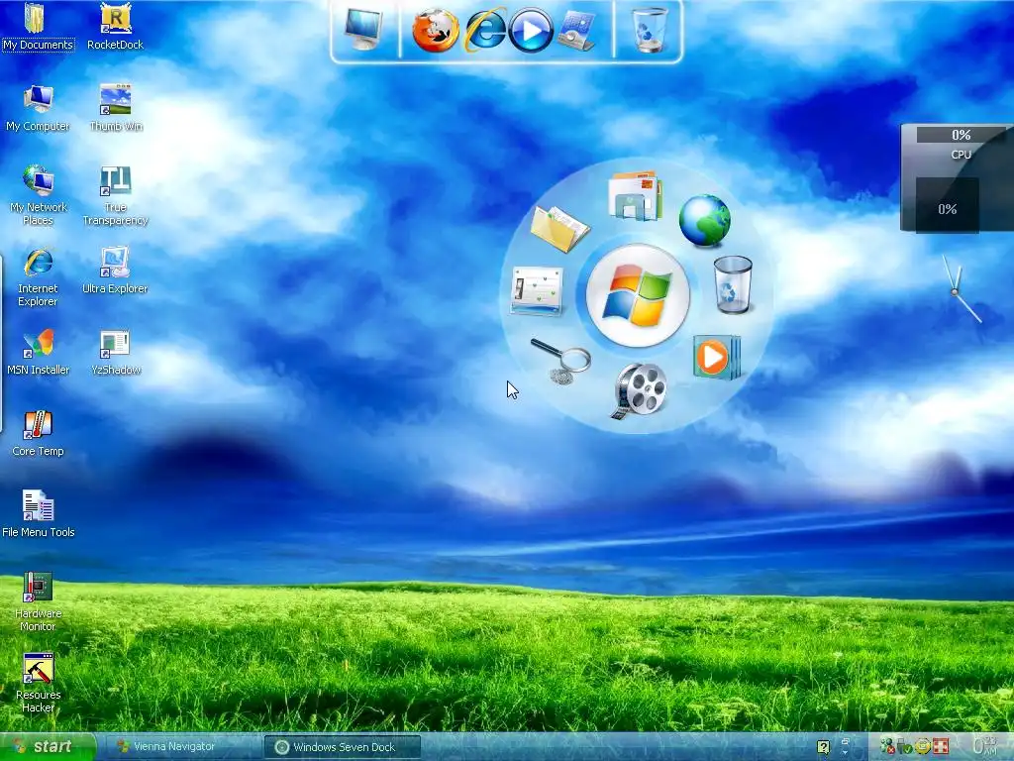This screenshot has width=1014, height=761.
Task: Click the Start button
Action: [x=48, y=747]
